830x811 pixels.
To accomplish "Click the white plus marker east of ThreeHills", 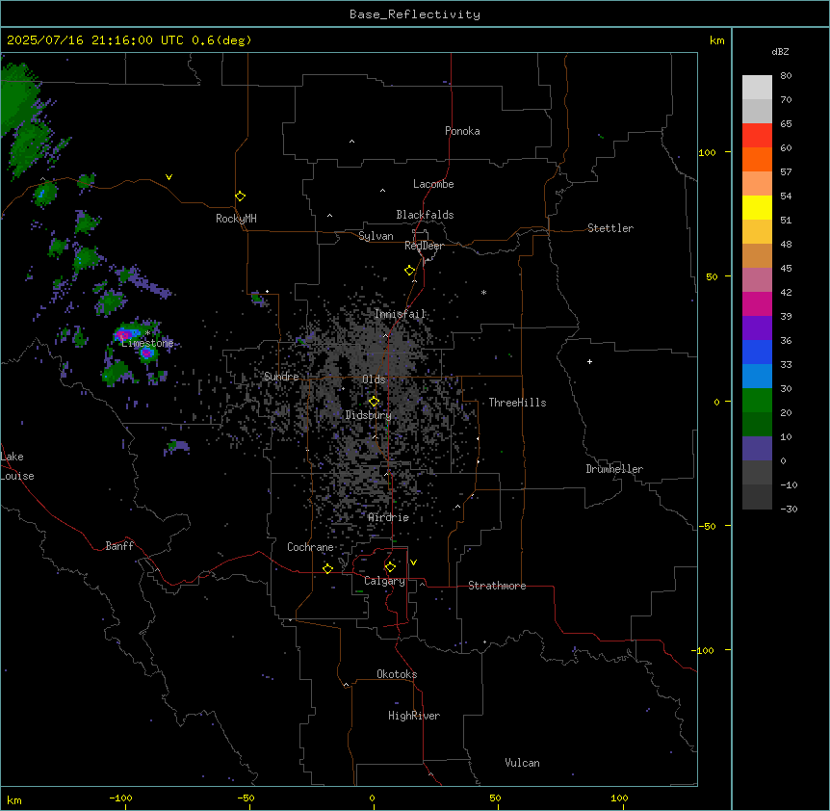I will pos(589,361).
